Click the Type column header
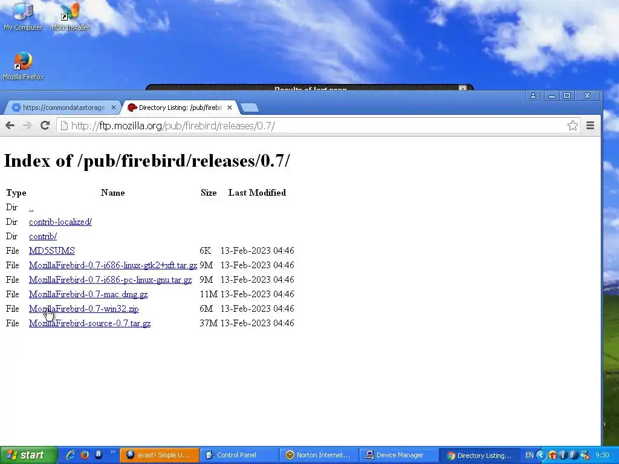This screenshot has height=464, width=619. [16, 193]
